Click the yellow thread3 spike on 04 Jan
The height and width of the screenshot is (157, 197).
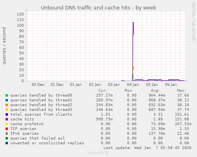tap(134, 68)
